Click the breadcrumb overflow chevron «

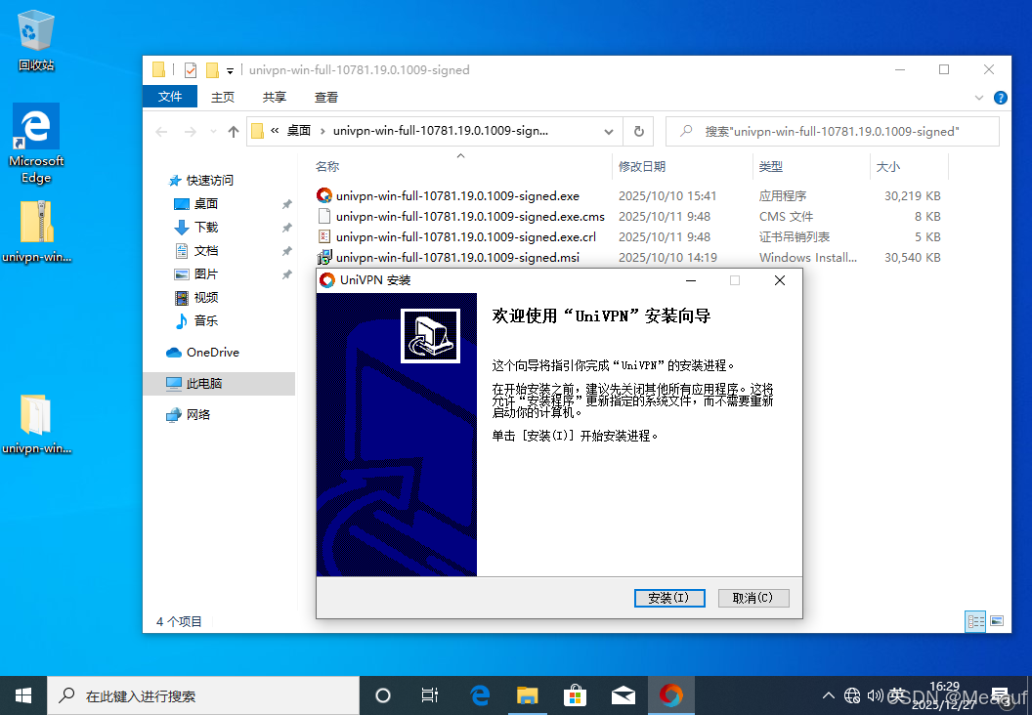point(276,131)
